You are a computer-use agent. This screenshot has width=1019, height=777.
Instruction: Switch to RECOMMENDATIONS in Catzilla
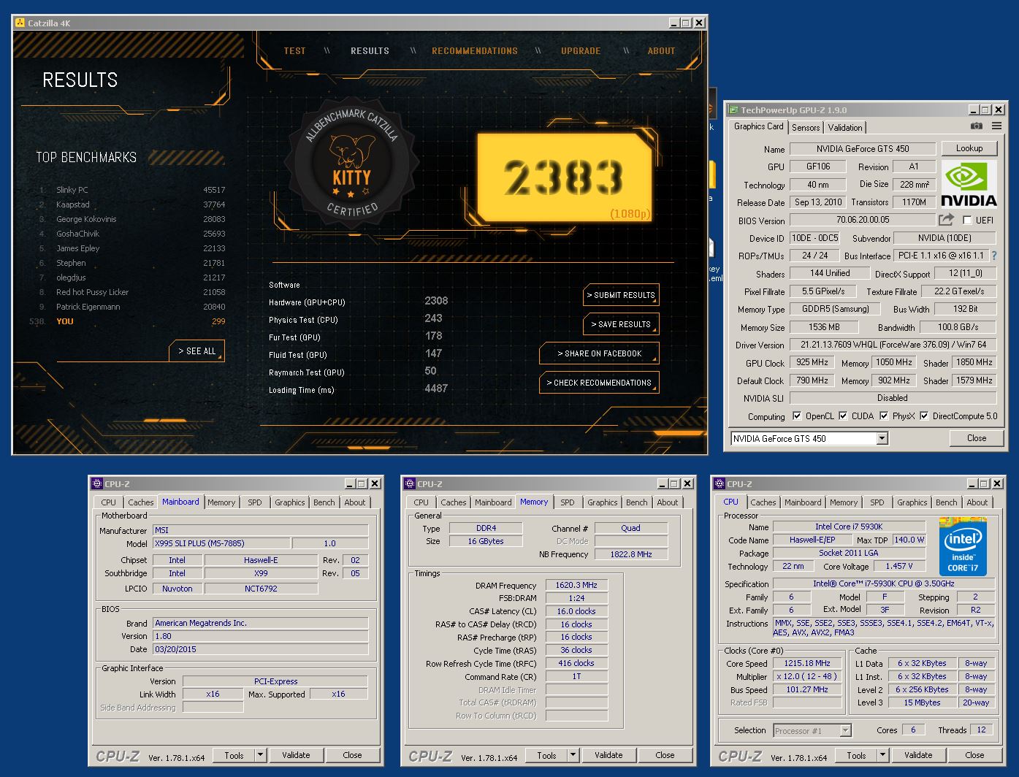coord(475,51)
